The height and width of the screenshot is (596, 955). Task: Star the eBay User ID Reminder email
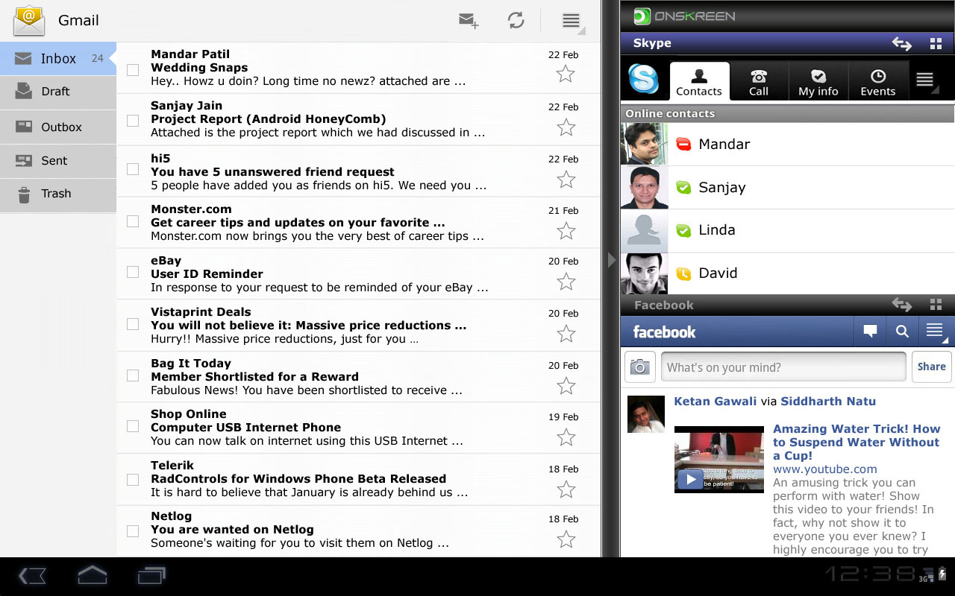point(566,282)
